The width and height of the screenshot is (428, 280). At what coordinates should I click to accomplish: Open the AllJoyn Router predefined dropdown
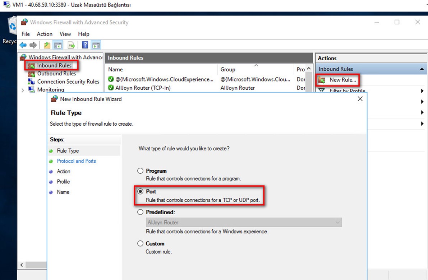244,223
